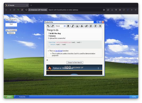
Task: Click the Extension (XP Newtab) identity label
Action: point(38,10)
